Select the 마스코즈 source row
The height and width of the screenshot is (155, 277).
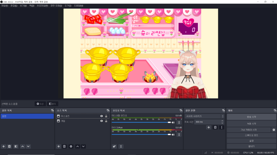(x=82, y=116)
